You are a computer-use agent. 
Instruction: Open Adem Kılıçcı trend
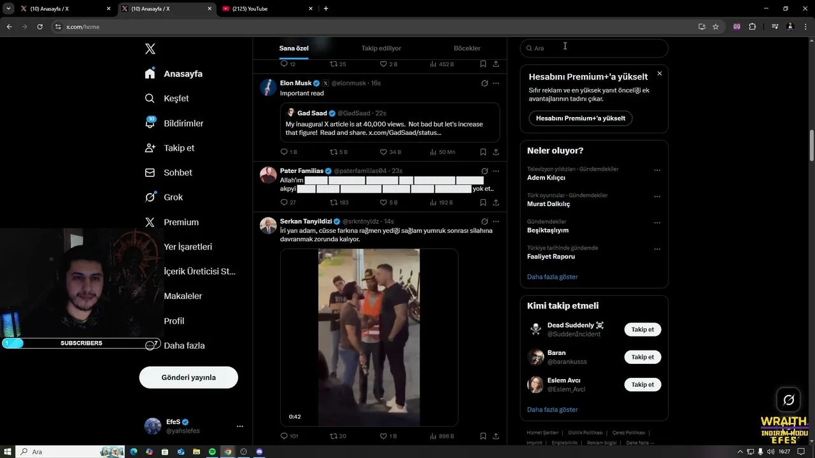(546, 177)
